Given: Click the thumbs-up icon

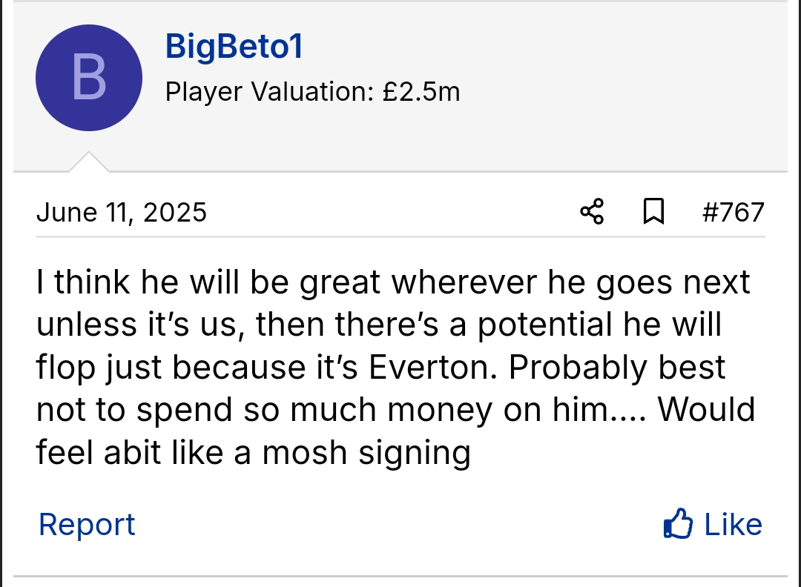Looking at the screenshot, I should 678,525.
